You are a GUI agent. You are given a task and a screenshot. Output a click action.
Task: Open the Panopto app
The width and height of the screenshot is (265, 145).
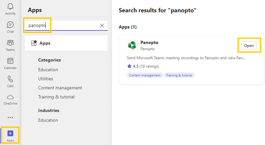point(248,45)
